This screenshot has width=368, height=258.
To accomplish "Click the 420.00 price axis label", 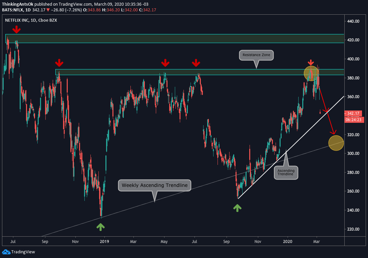I will 353,40.
